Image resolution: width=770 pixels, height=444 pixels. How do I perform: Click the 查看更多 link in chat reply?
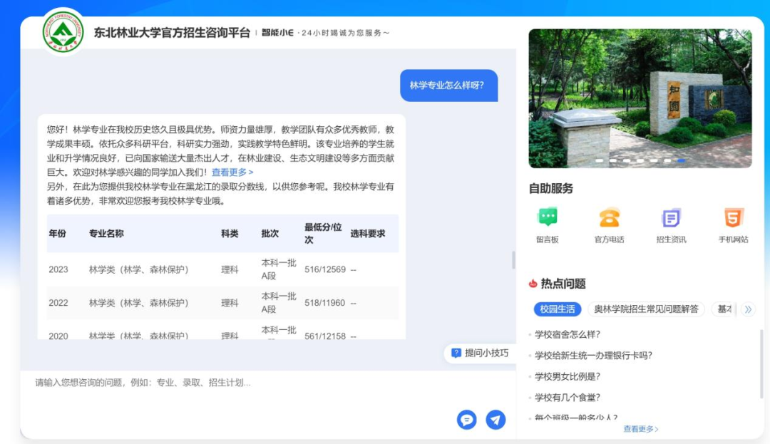tap(232, 172)
